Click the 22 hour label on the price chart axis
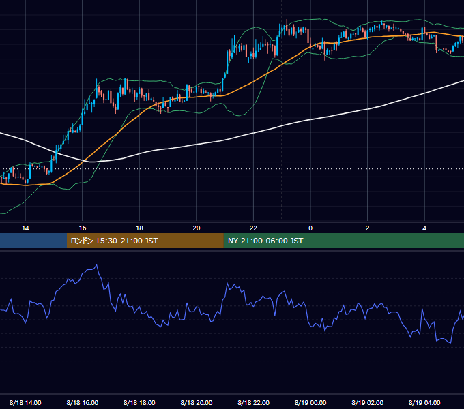The width and height of the screenshot is (464, 409). coord(253,228)
